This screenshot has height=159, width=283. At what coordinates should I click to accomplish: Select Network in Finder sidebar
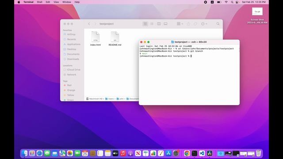coord(72,75)
